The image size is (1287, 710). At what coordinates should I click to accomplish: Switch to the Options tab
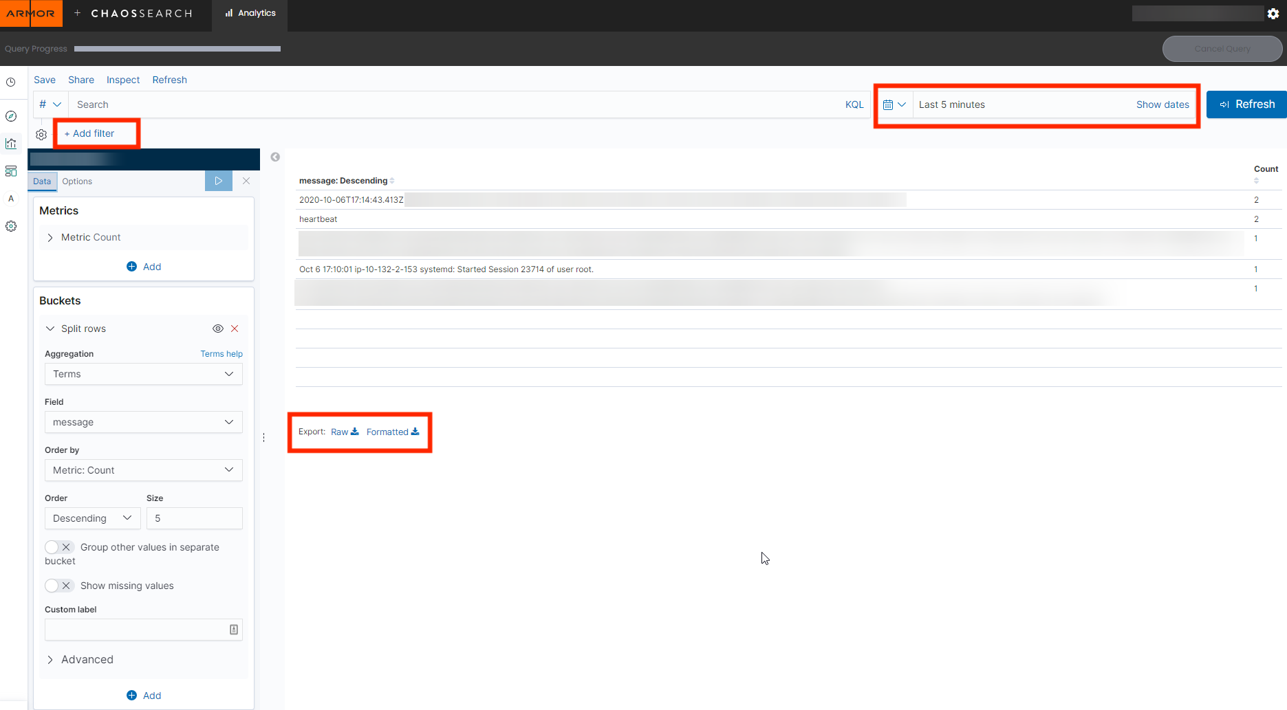(x=77, y=181)
